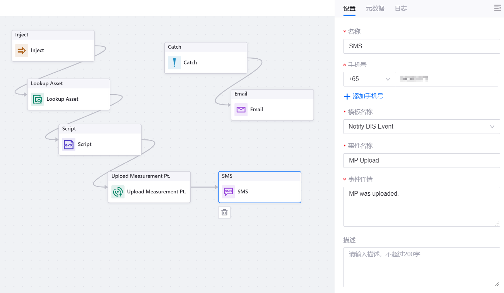The height and width of the screenshot is (293, 504).
Task: Select the 设置 tab
Action: [x=349, y=8]
